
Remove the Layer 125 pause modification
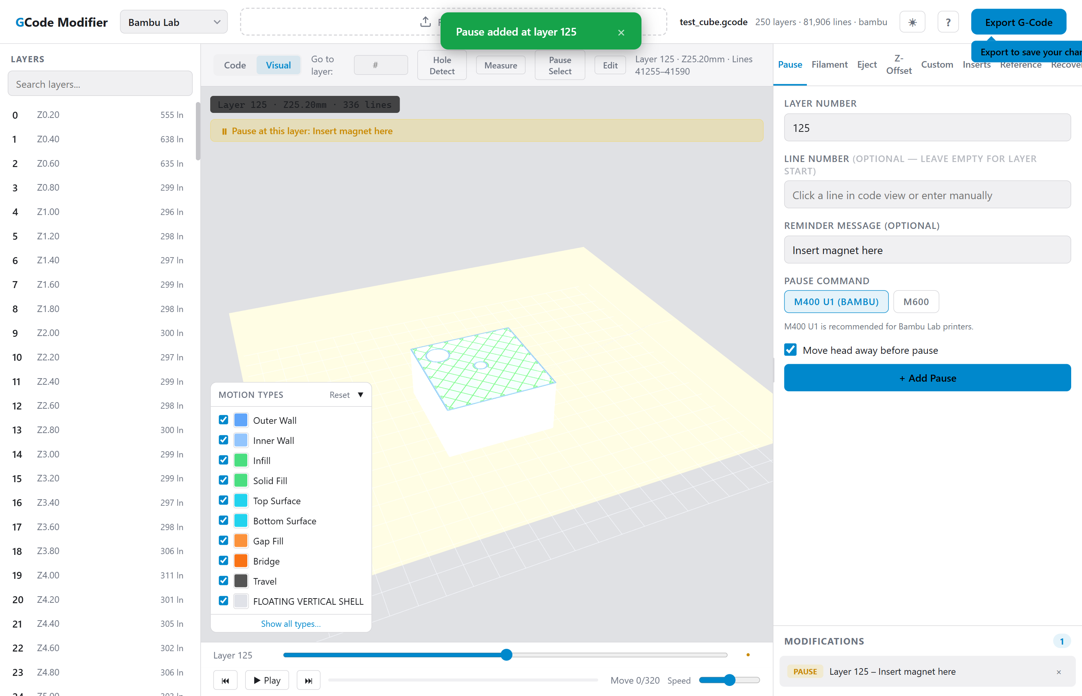1058,672
